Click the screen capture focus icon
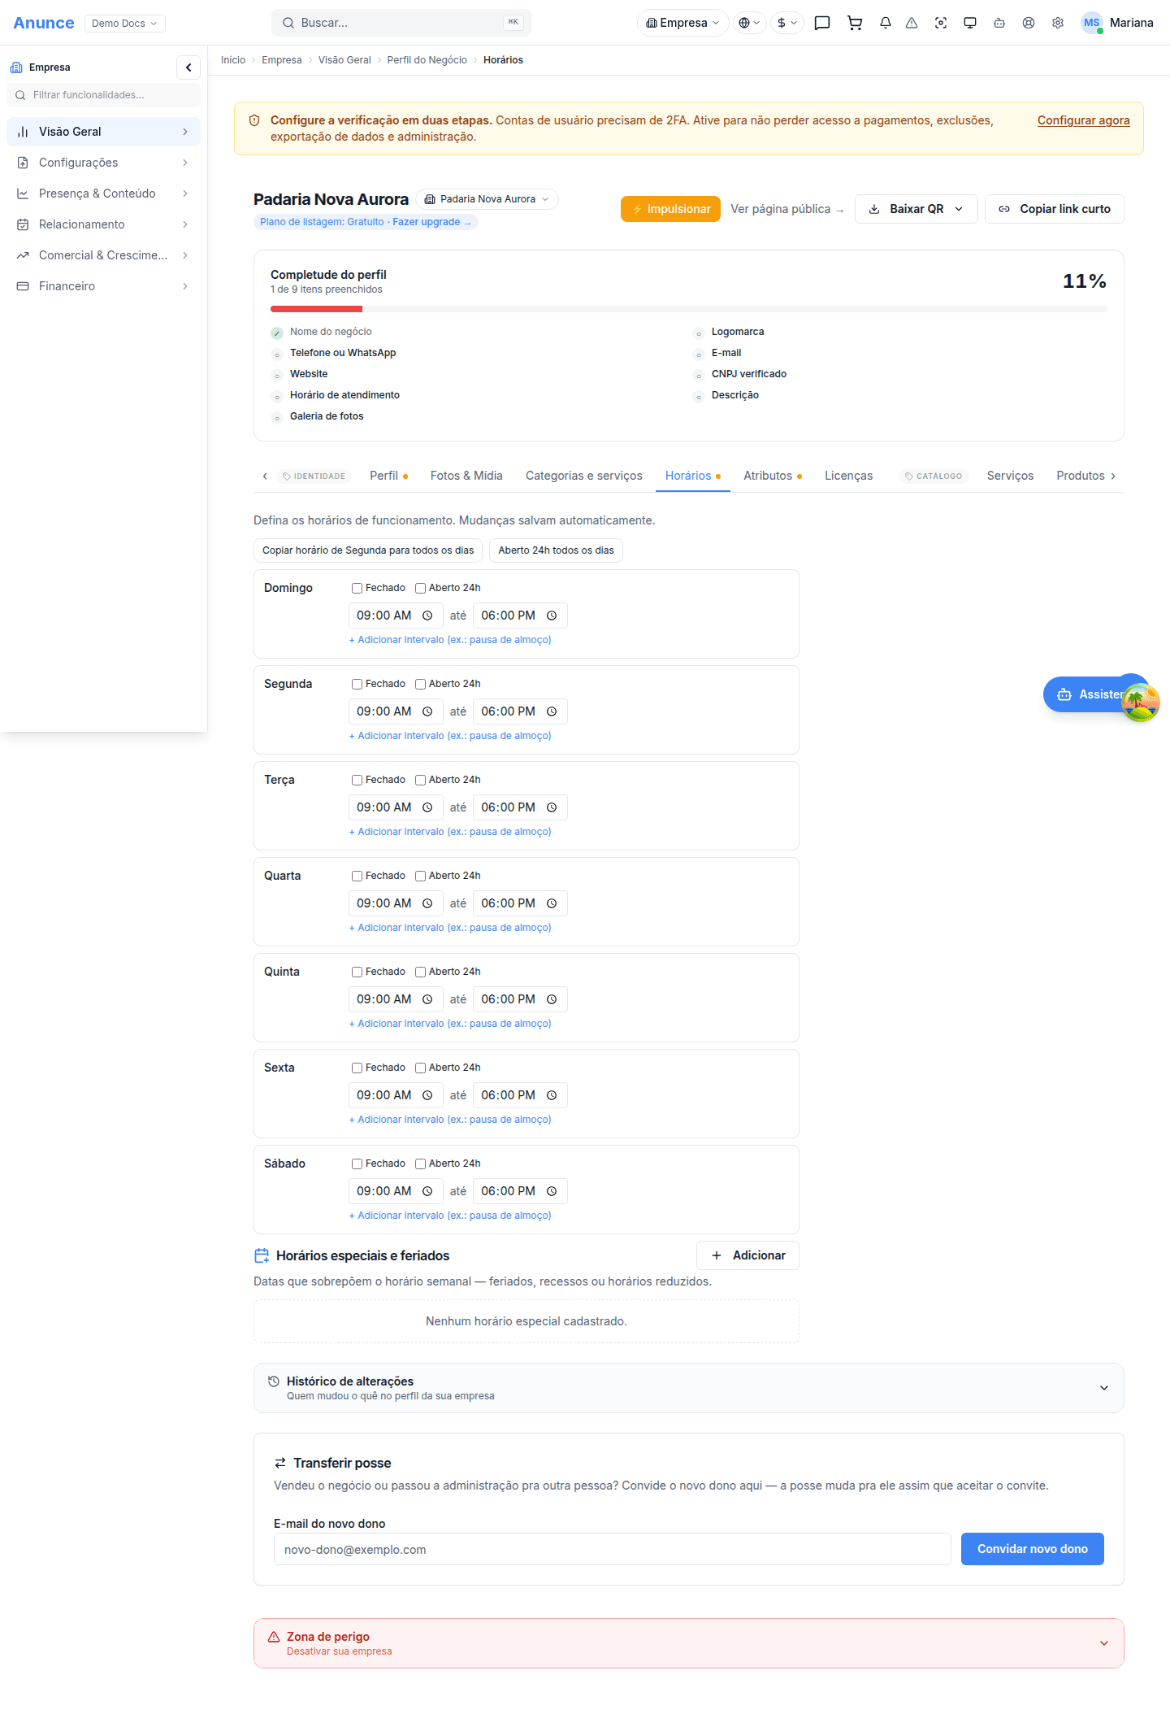Viewport: 1170px width, 1714px height. coord(941,23)
